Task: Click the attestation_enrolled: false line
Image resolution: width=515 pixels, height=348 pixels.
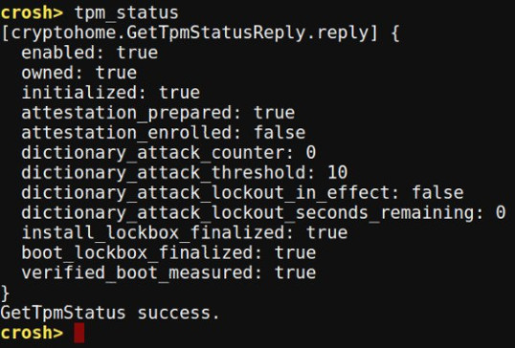Action: click(164, 133)
